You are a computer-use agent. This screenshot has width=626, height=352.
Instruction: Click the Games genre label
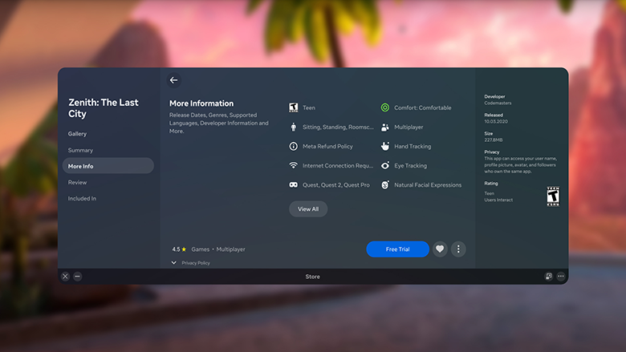201,249
